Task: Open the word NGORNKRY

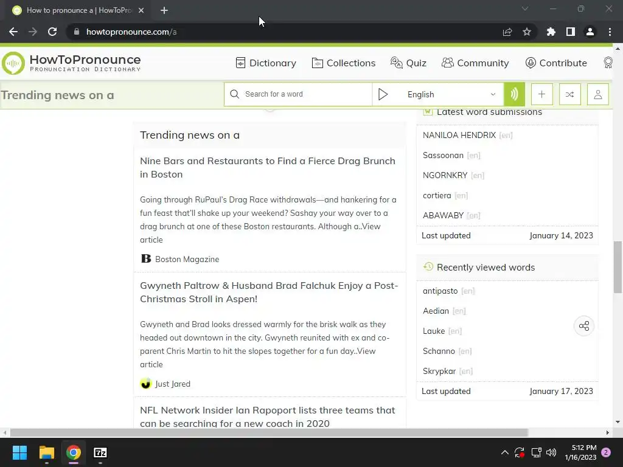Action: (x=445, y=175)
